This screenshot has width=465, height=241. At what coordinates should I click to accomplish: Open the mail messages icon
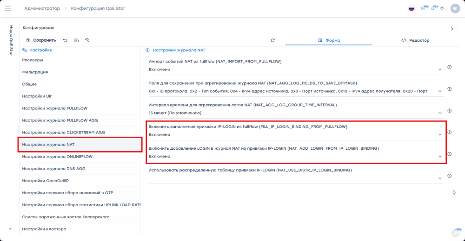click(423, 8)
